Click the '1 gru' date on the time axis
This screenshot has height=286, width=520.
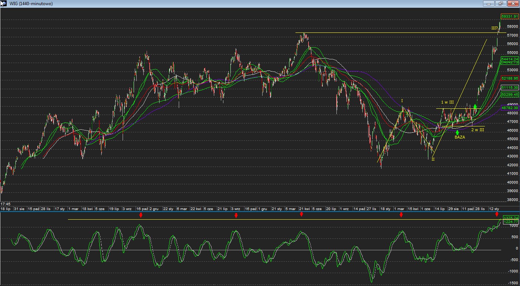(263, 209)
